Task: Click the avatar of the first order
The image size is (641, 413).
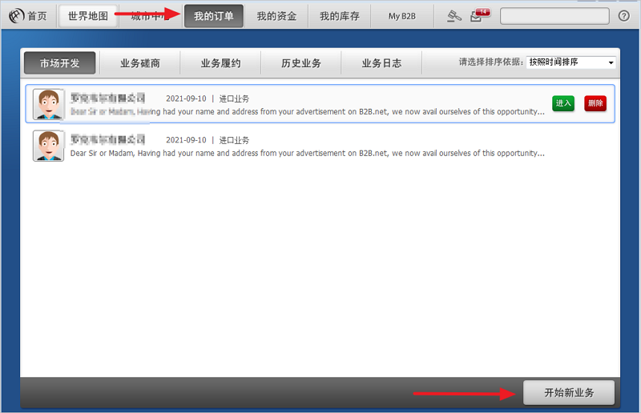Action: coord(48,104)
